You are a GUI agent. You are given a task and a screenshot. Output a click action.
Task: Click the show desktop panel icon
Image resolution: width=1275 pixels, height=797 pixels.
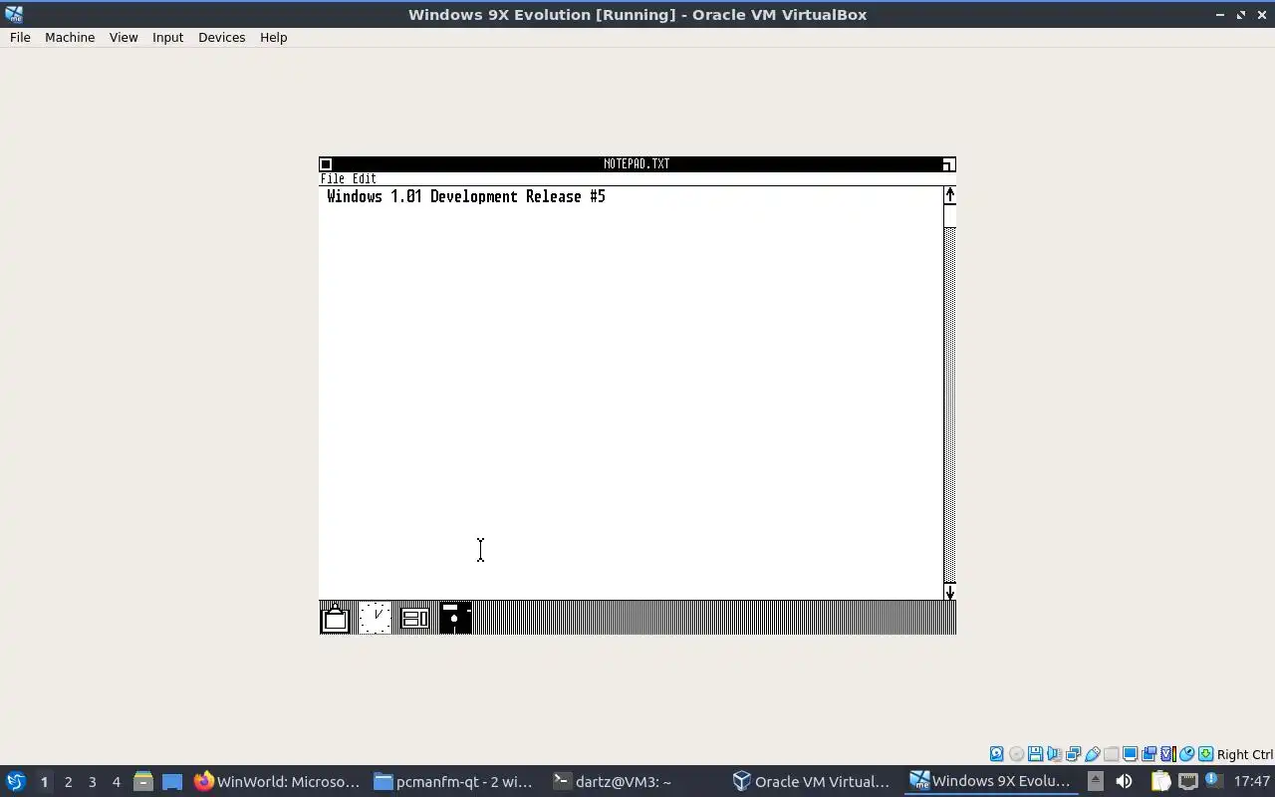[x=172, y=781]
